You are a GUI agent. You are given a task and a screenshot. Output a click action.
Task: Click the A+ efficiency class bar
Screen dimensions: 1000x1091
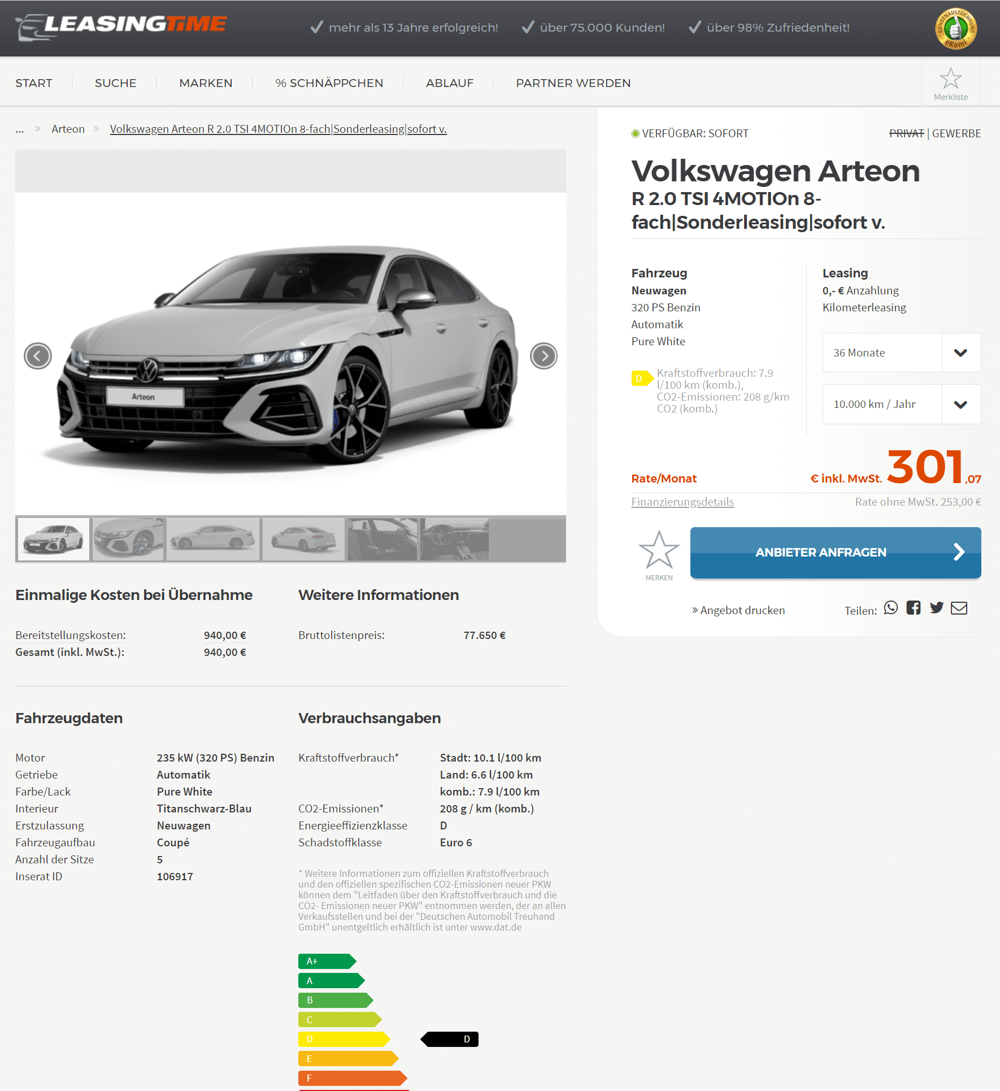327,961
